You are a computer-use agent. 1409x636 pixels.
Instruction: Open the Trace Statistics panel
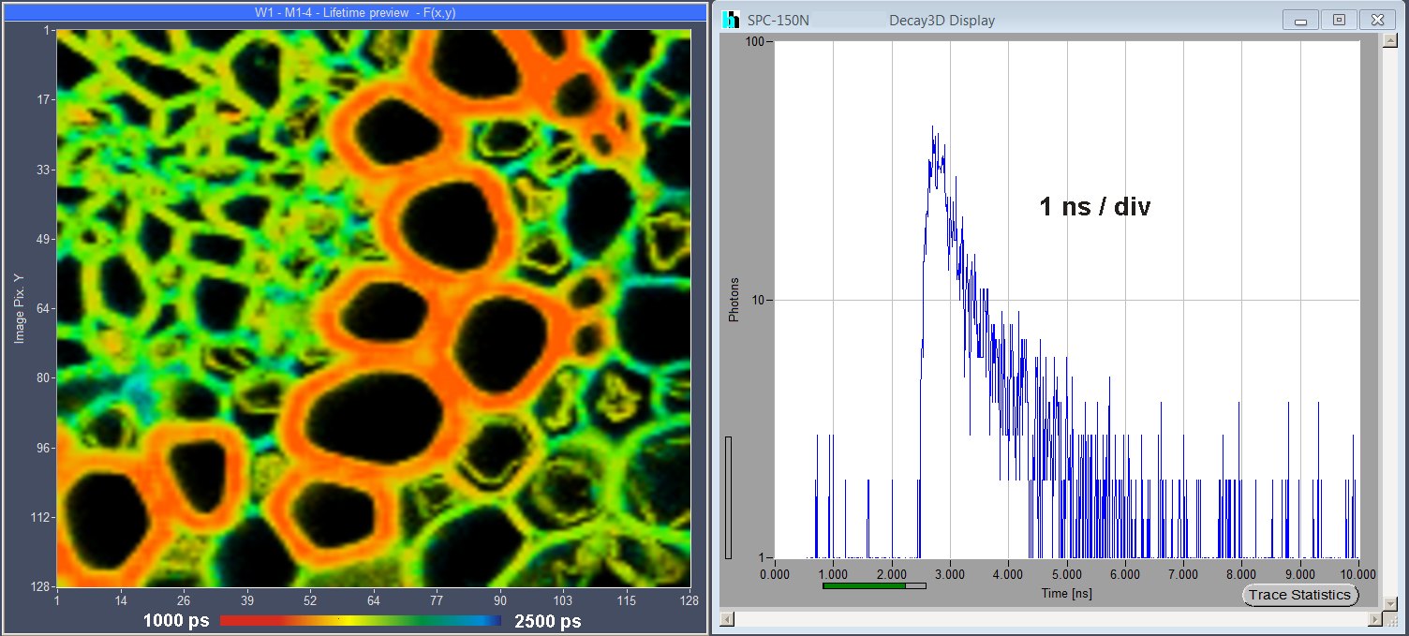1299,595
